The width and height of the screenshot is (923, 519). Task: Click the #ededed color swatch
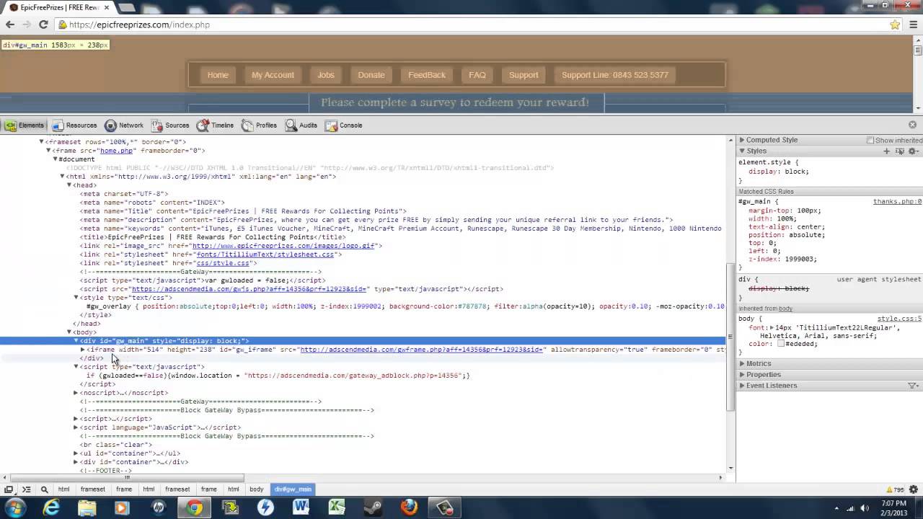coord(780,344)
